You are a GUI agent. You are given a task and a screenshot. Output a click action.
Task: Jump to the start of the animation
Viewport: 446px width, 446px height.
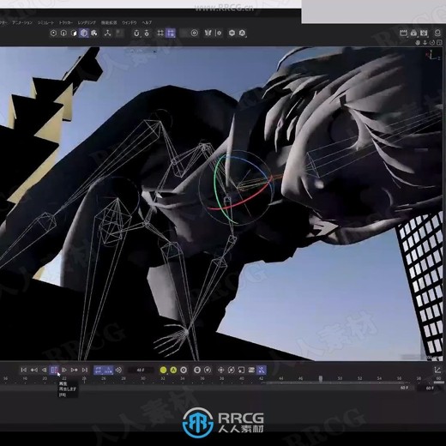click(x=24, y=370)
